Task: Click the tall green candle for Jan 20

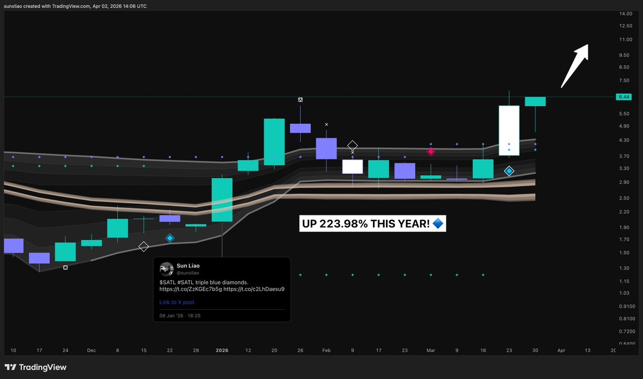Action: tap(274, 142)
